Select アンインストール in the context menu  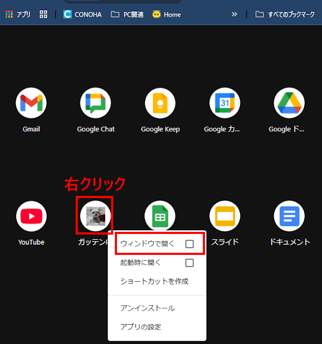[x=148, y=308]
